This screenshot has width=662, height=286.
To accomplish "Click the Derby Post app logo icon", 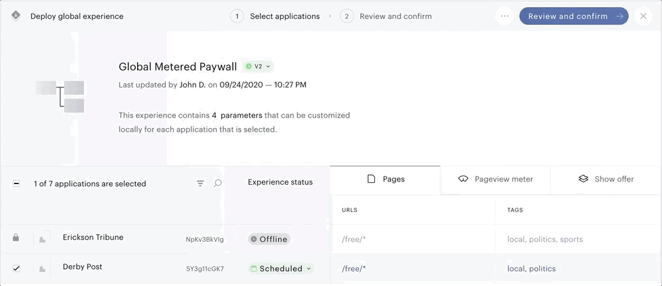I will coord(42,268).
